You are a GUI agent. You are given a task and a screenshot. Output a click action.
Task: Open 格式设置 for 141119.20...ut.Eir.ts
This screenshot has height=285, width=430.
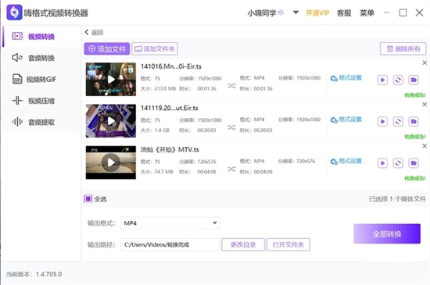346,119
